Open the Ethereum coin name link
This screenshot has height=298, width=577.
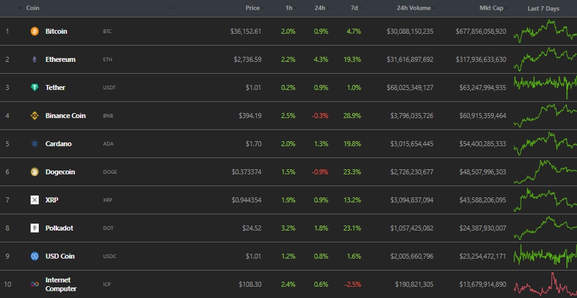tap(61, 59)
